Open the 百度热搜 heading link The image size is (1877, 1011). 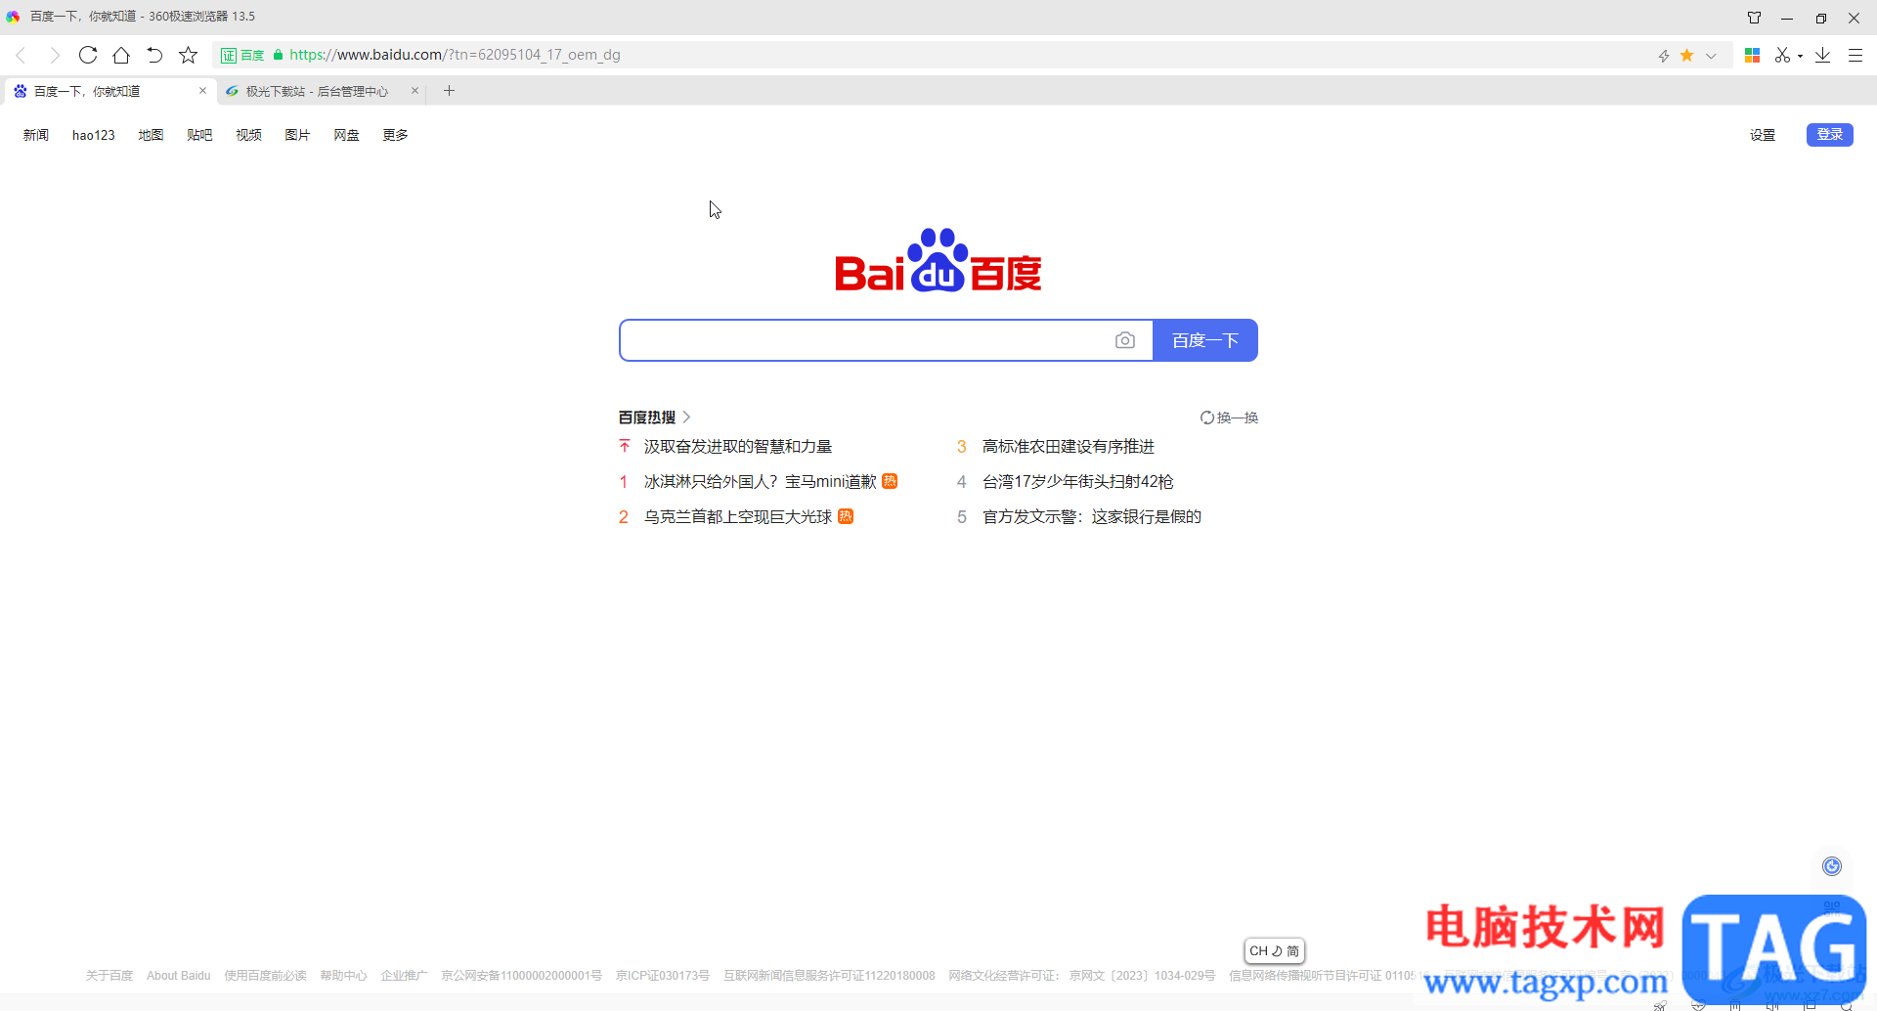654,418
